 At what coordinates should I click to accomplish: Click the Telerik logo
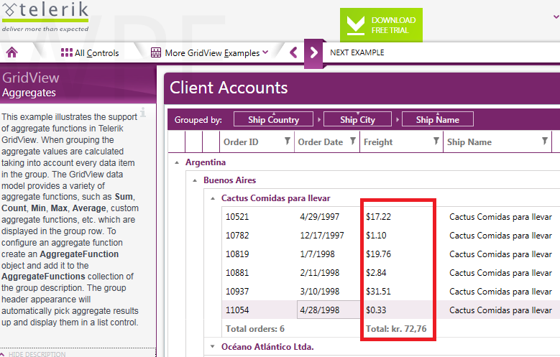(45, 16)
